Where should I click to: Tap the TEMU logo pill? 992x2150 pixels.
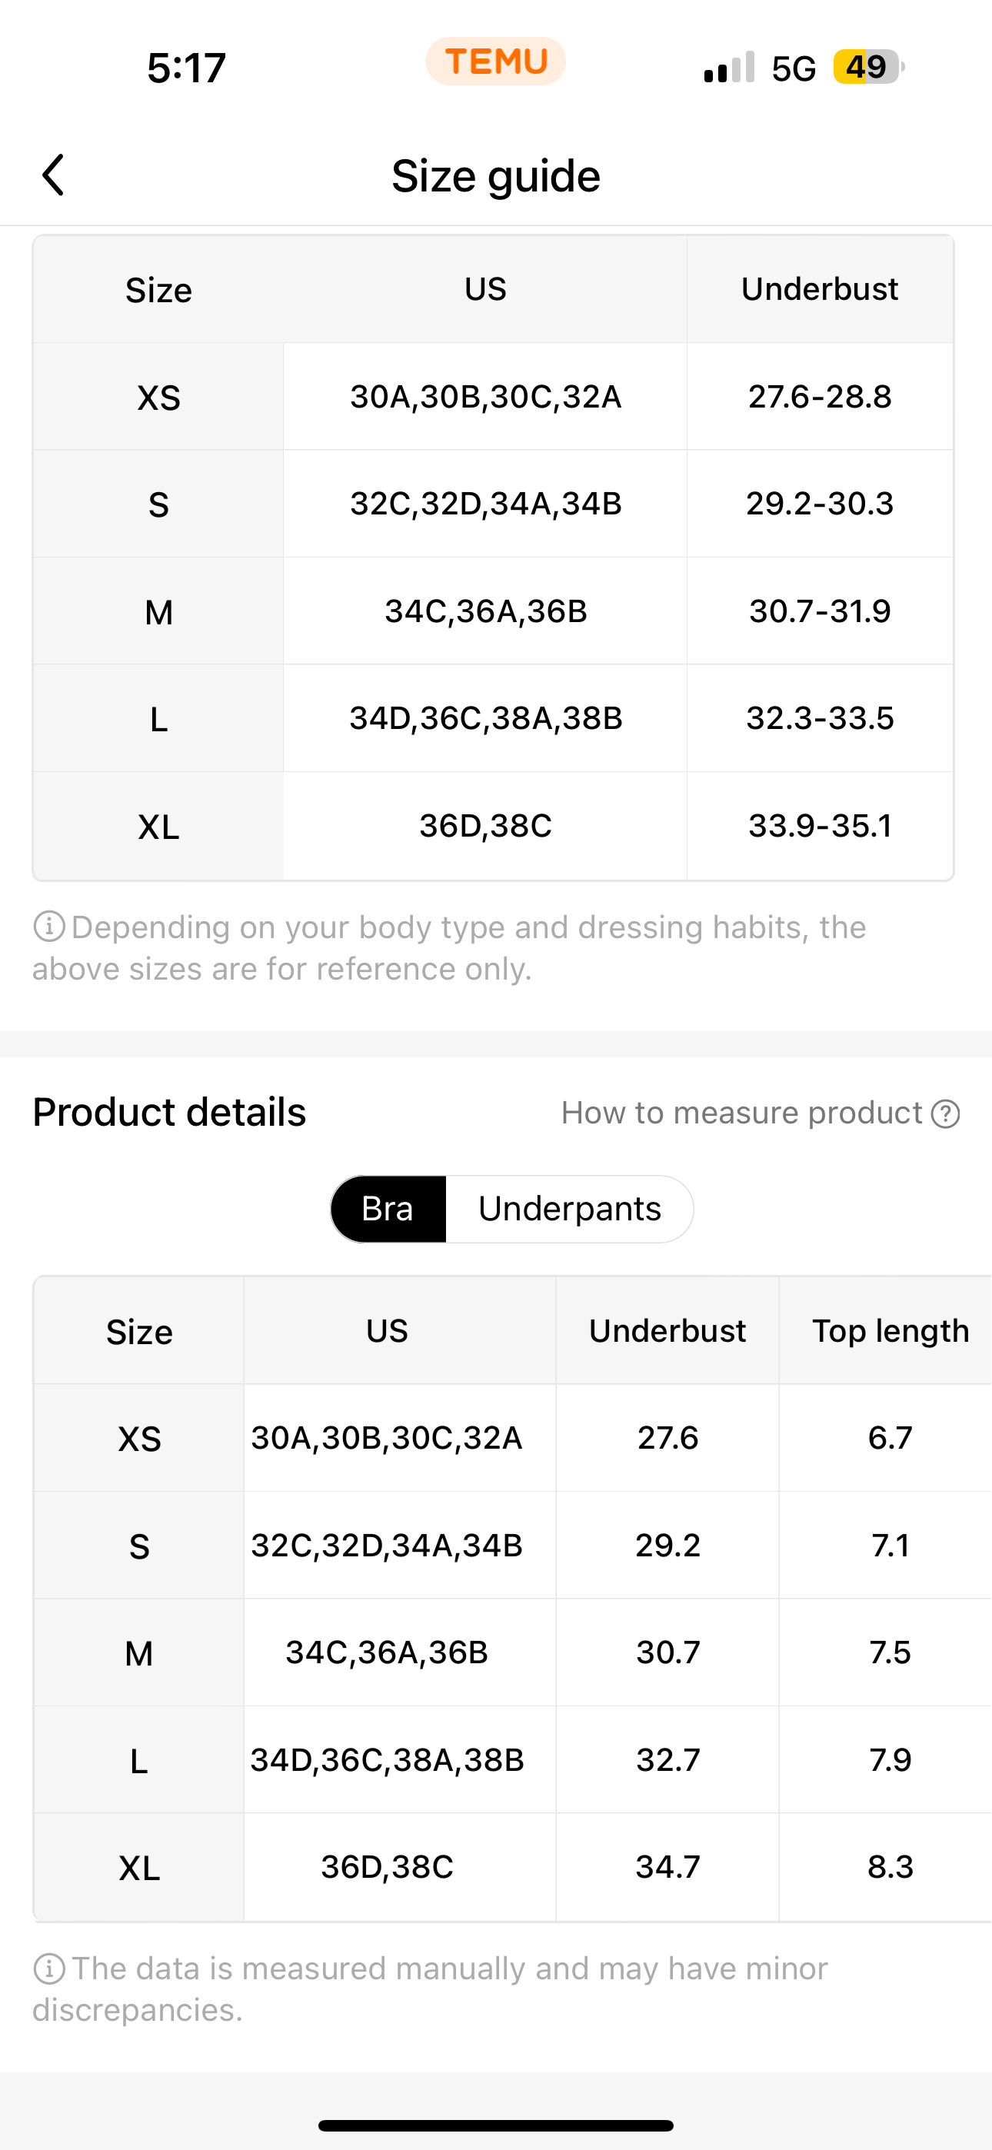tap(496, 62)
